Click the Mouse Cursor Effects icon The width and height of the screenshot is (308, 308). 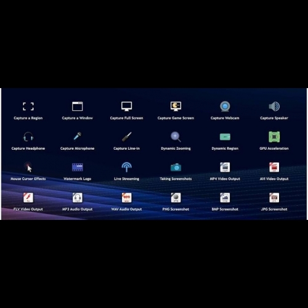point(28,167)
